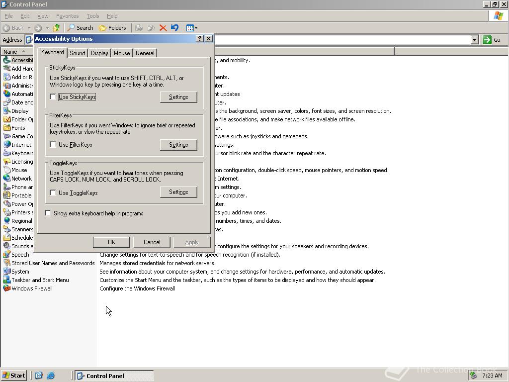
Task: Open StickyKeys Settings button
Action: 178,97
